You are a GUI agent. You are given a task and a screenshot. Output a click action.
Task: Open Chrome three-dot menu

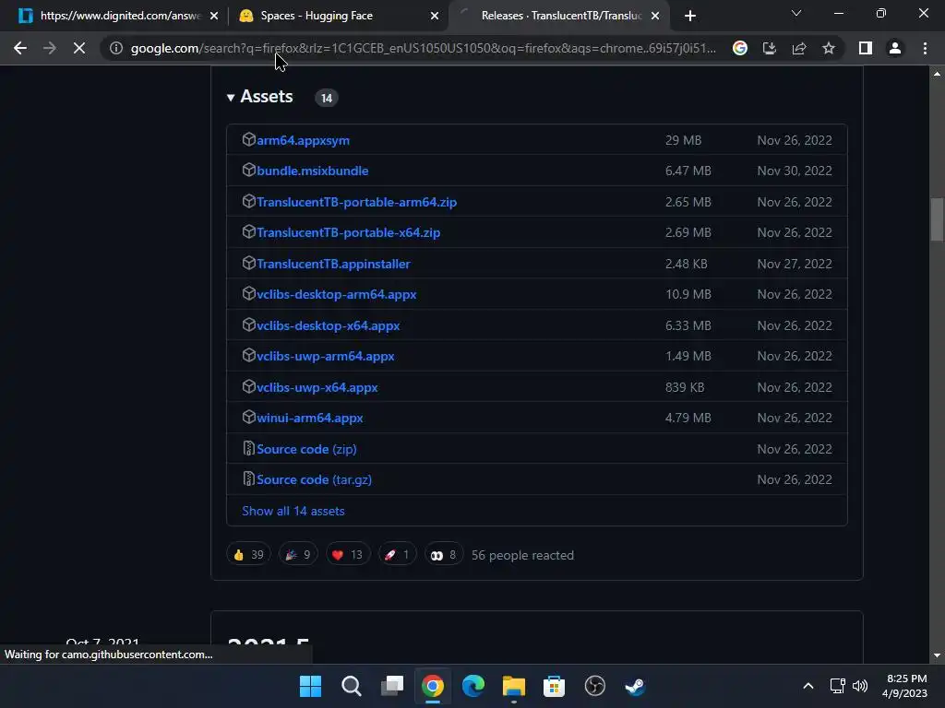point(925,48)
